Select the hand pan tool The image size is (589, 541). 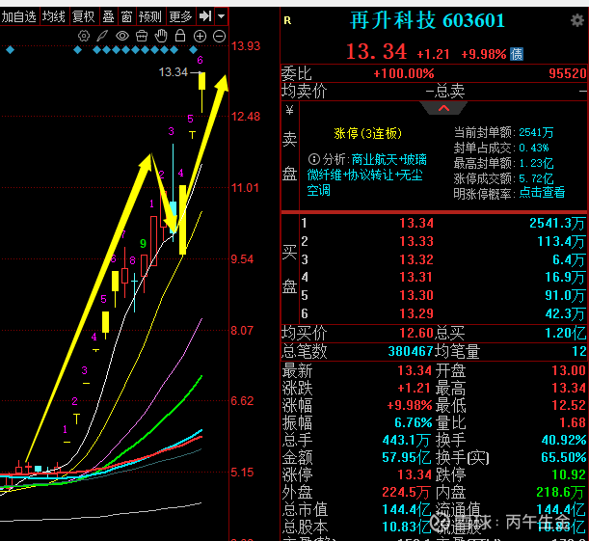click(x=161, y=36)
